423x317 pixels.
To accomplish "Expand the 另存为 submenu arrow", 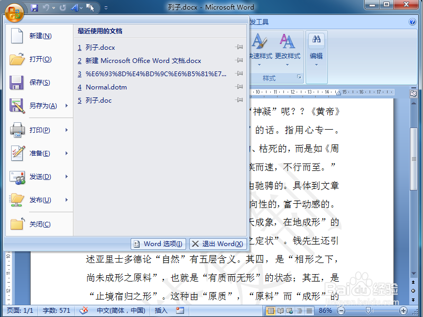I will pos(67,105).
